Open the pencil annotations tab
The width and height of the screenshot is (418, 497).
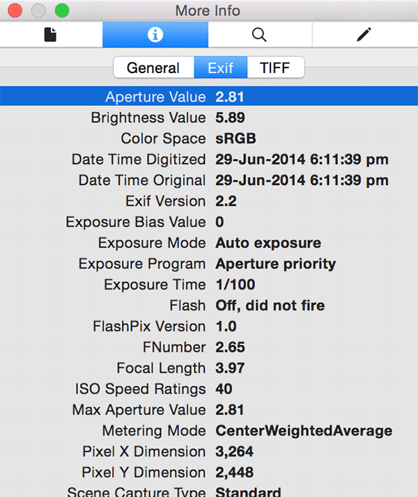pos(364,34)
